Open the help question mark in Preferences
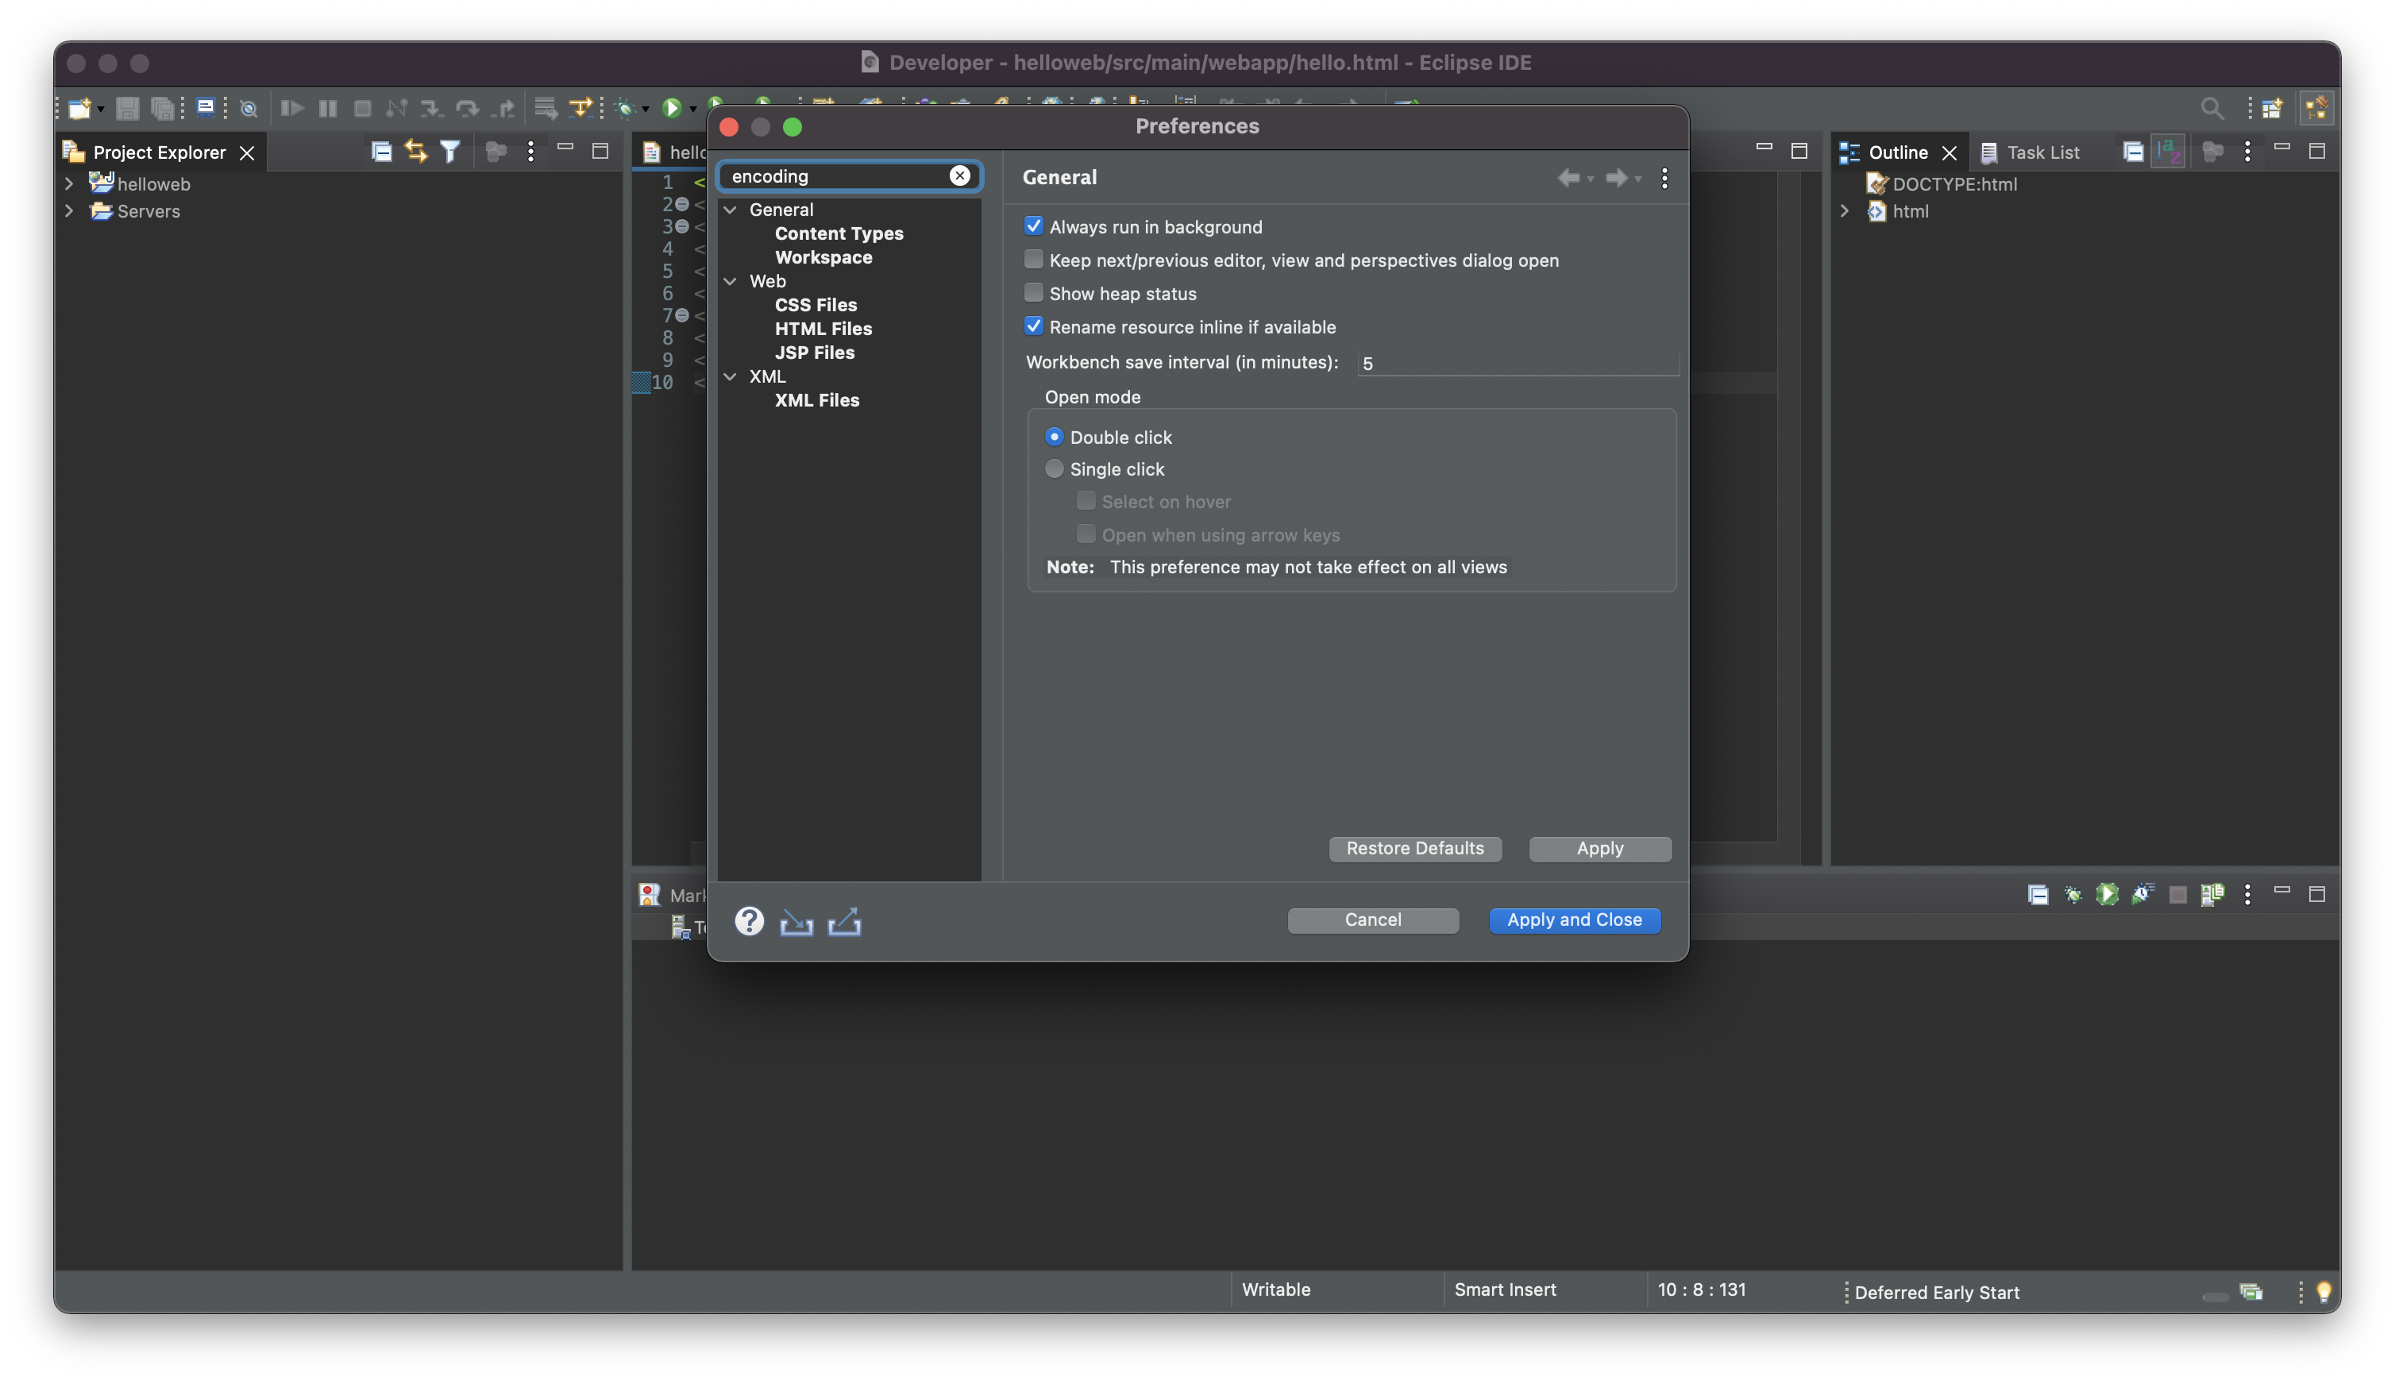Viewport: 2395px width, 1380px height. click(x=749, y=920)
